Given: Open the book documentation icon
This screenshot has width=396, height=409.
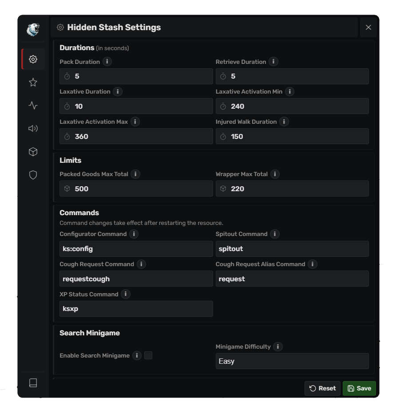Looking at the screenshot, I should [33, 383].
